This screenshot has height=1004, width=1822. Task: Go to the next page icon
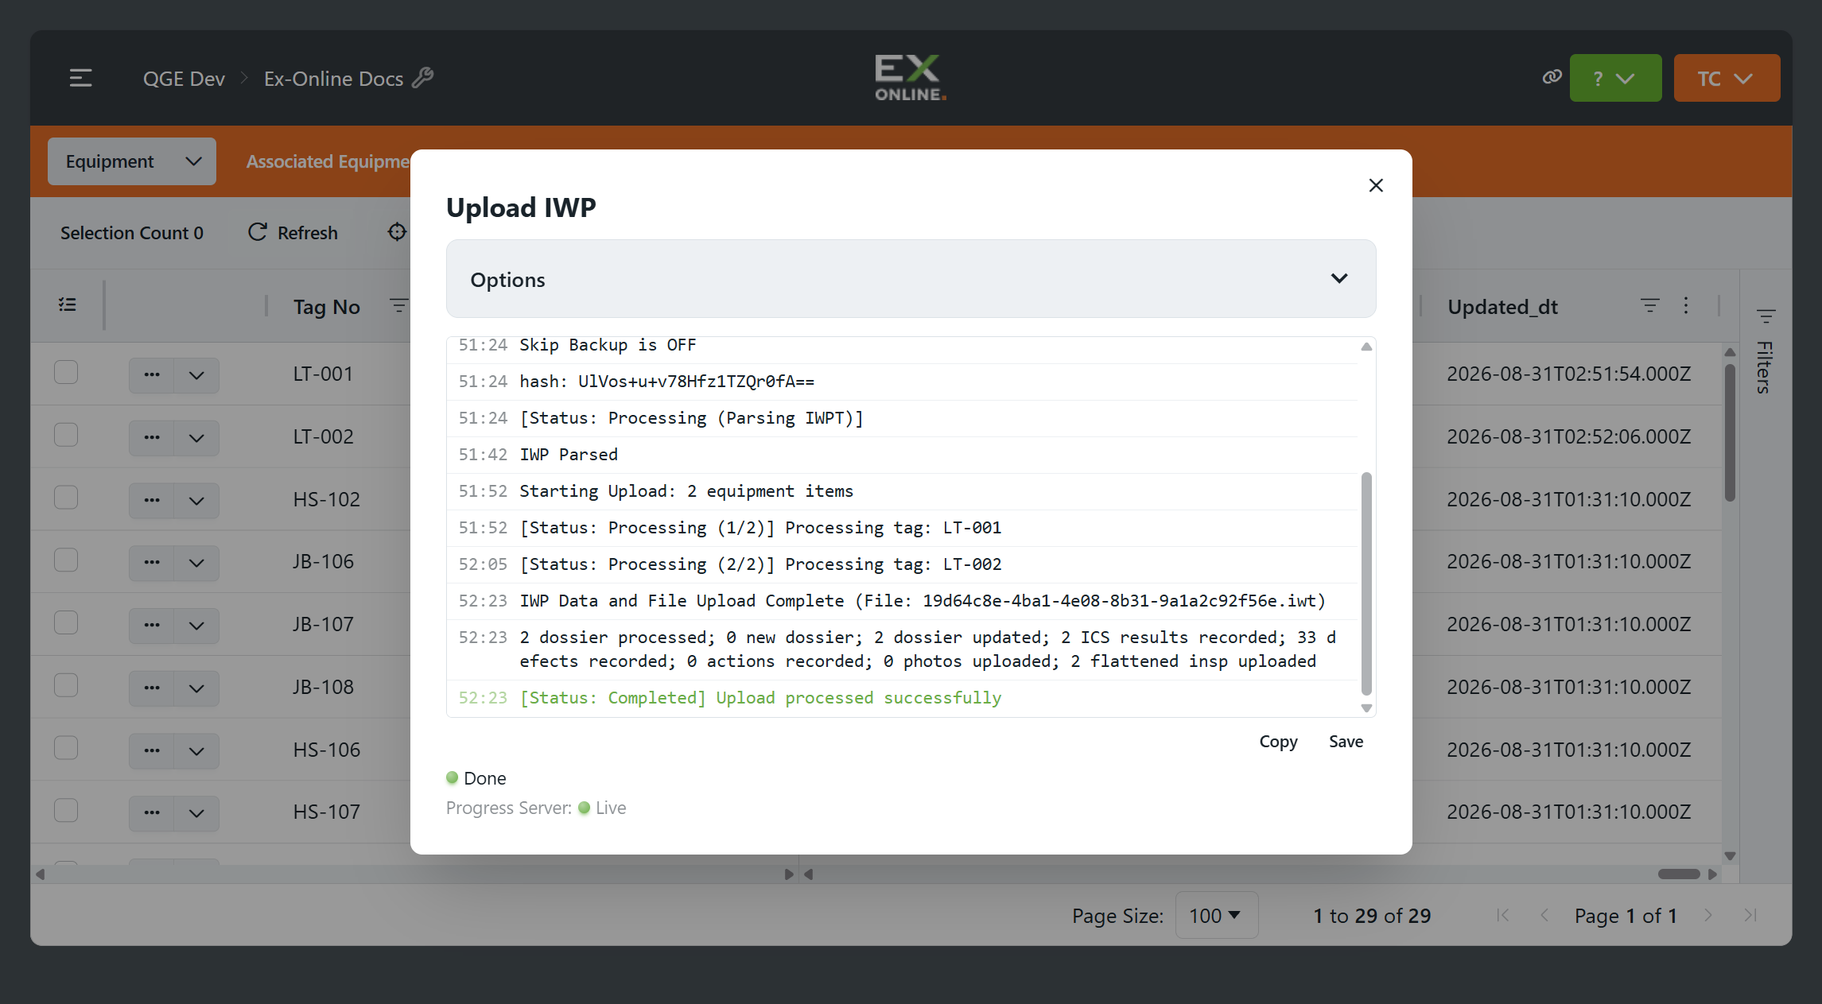tap(1707, 915)
